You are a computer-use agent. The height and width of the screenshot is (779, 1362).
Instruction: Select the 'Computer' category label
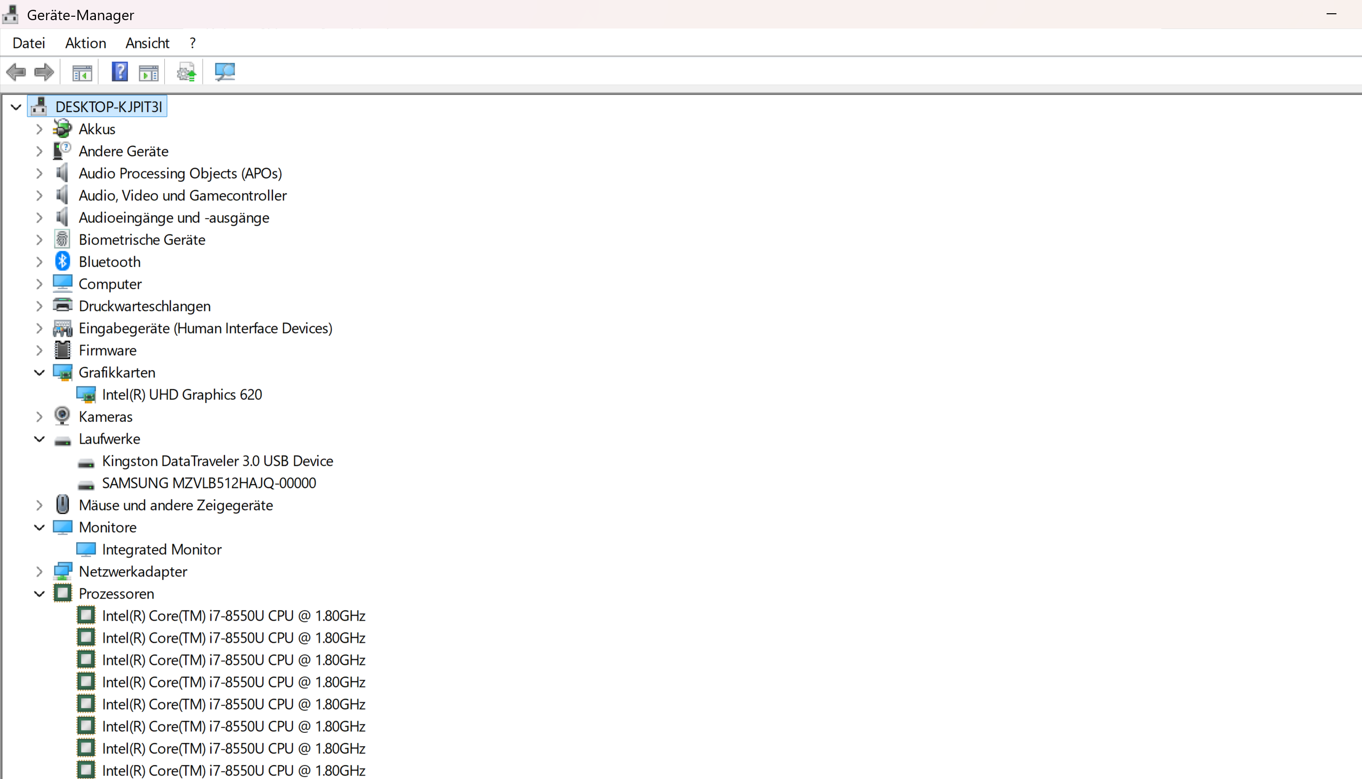point(110,284)
